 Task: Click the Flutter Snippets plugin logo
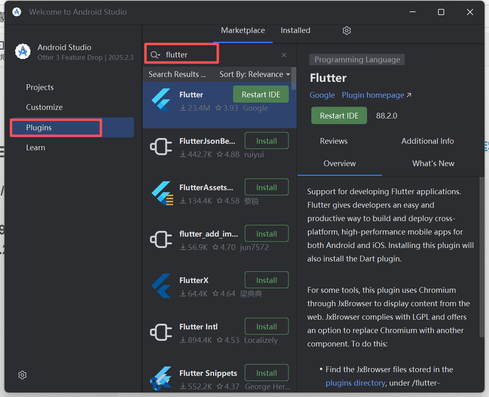(x=161, y=379)
